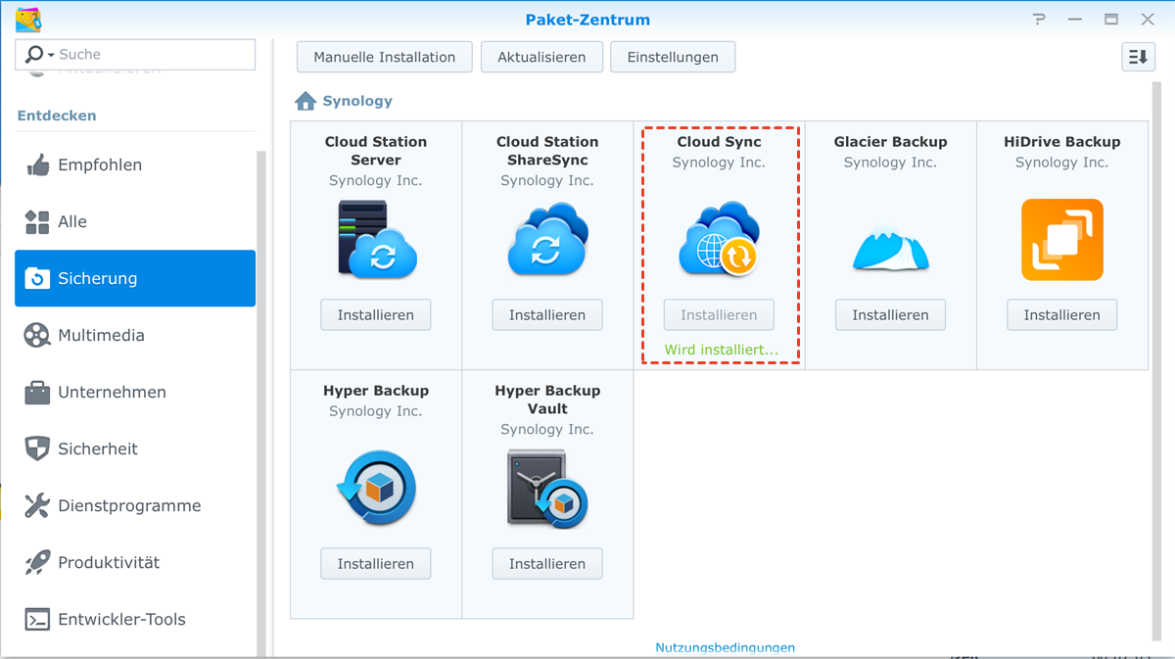The height and width of the screenshot is (659, 1175).
Task: Select Multimedia category in sidebar
Action: (135, 335)
